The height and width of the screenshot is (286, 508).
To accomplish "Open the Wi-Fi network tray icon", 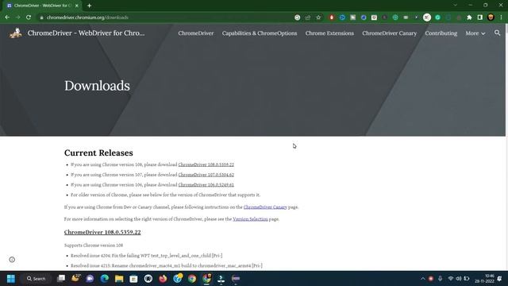I will 450,279.
